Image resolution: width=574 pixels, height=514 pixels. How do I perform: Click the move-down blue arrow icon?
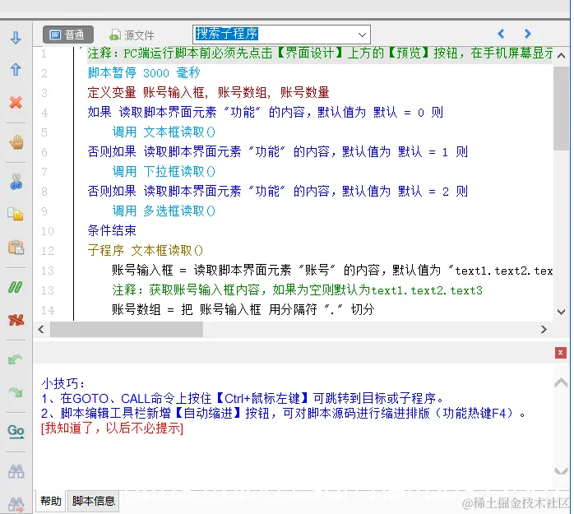(x=16, y=37)
